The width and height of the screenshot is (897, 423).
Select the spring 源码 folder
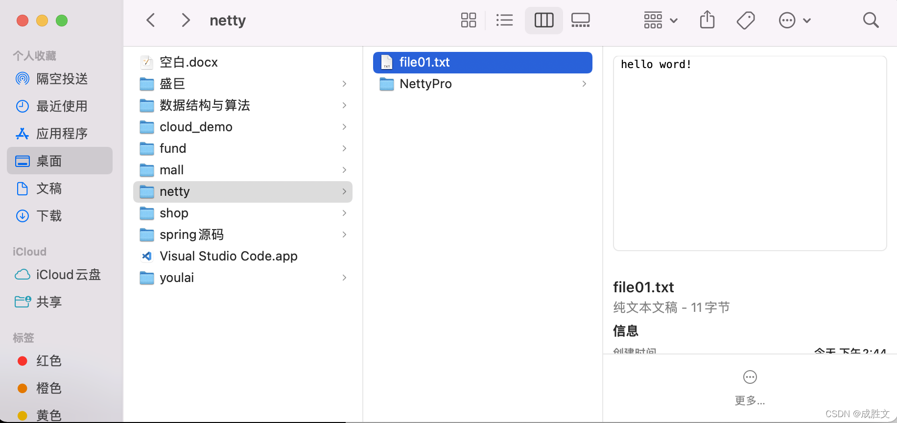(x=243, y=235)
